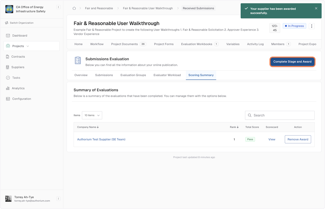Click the organization logo thumbnail

(9, 9)
